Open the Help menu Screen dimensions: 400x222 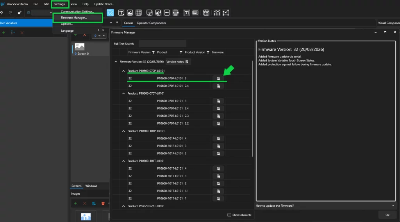pos(86,4)
